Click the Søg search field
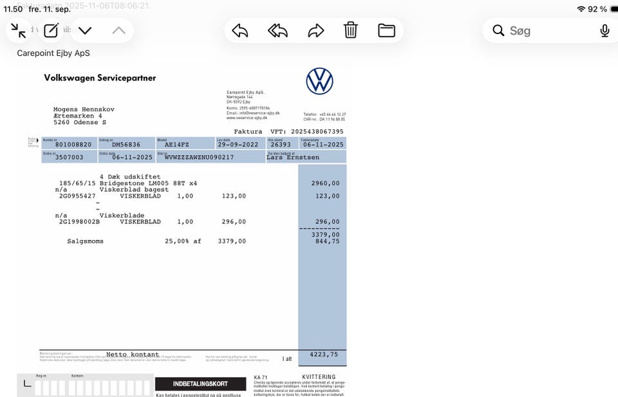The height and width of the screenshot is (397, 618). [x=552, y=30]
